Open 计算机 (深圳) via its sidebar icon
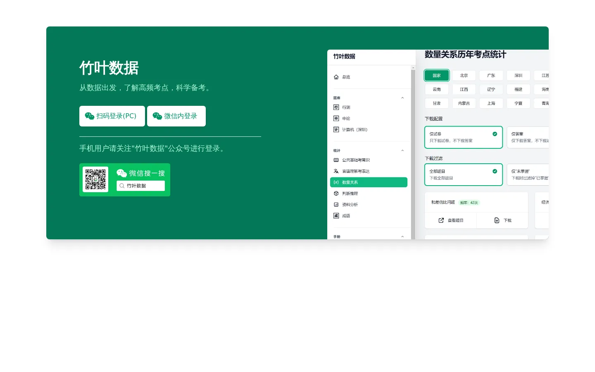Image resolution: width=595 pixels, height=372 pixels. click(x=336, y=129)
